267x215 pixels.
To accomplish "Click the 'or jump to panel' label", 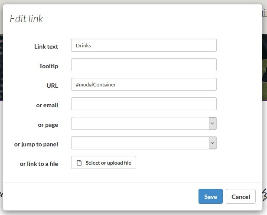I will point(36,144).
